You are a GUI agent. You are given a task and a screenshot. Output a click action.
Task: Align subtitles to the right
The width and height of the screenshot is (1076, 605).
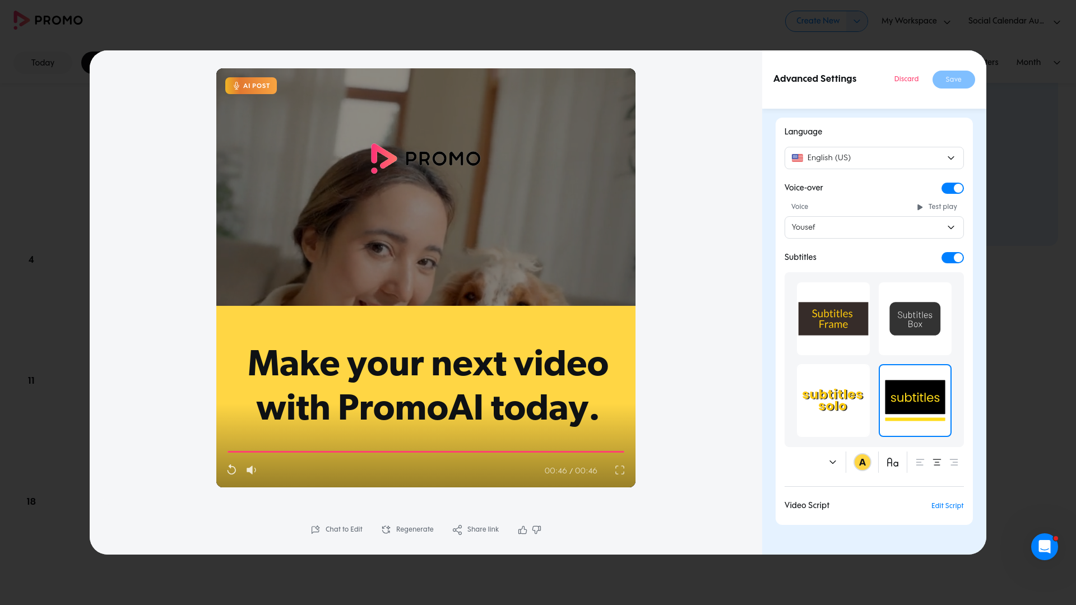tap(954, 463)
